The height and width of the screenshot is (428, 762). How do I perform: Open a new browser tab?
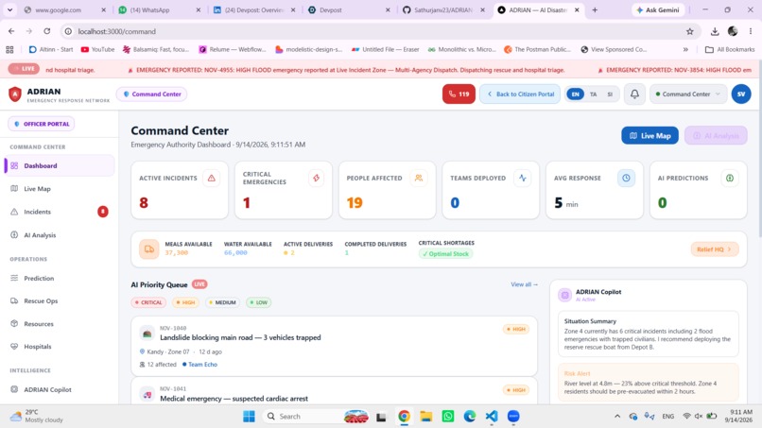595,9
